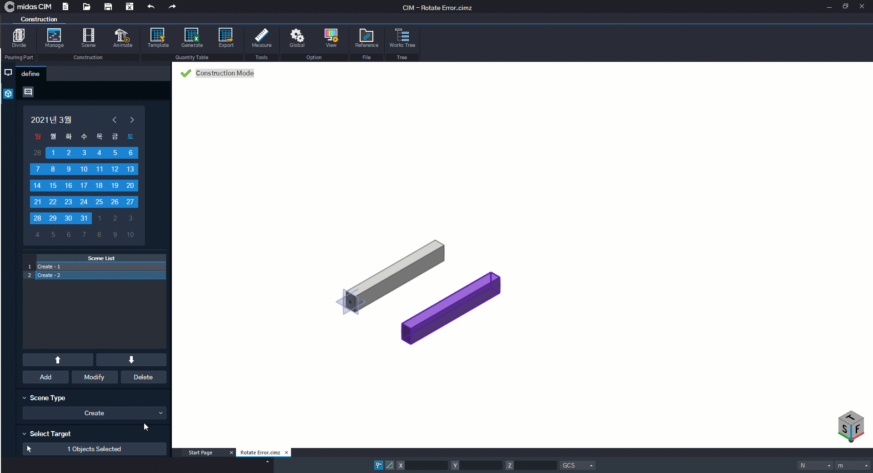This screenshot has height=473, width=873.
Task: Click the Undo arrow
Action: click(151, 6)
